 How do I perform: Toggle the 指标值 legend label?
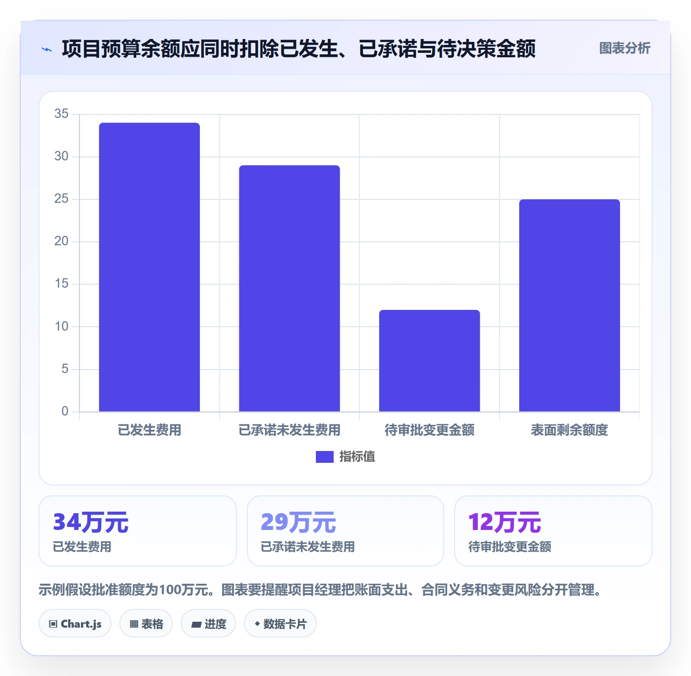[357, 457]
